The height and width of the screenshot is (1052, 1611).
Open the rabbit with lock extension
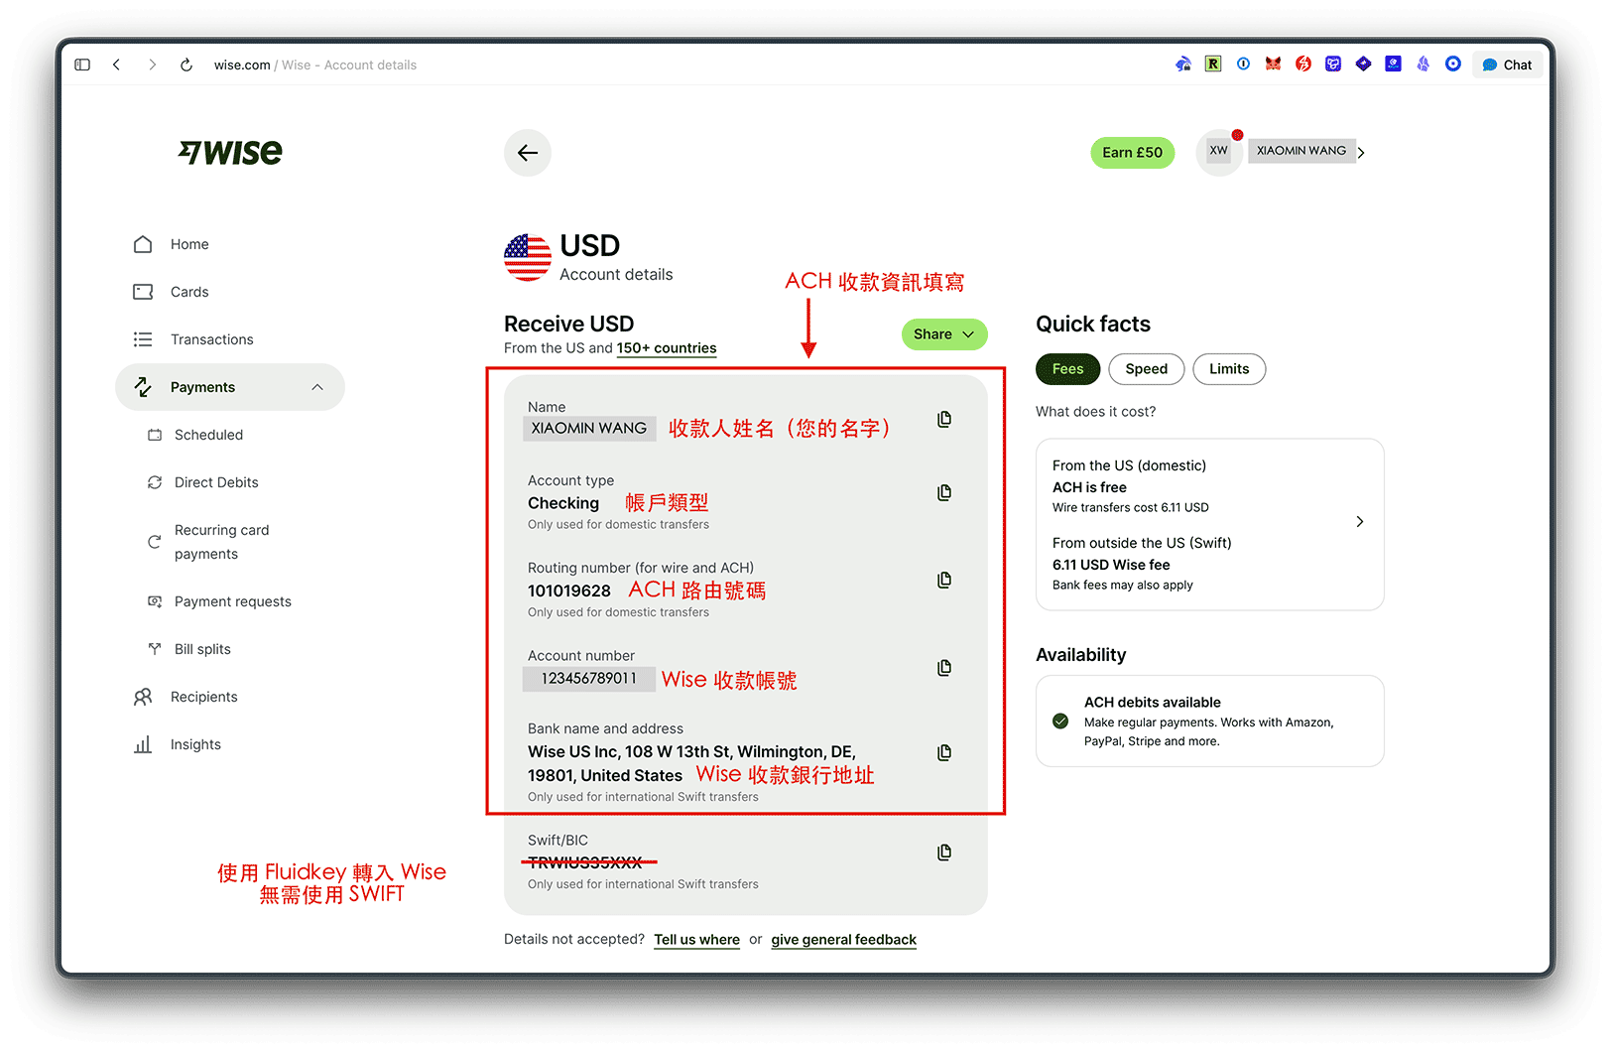click(1183, 64)
